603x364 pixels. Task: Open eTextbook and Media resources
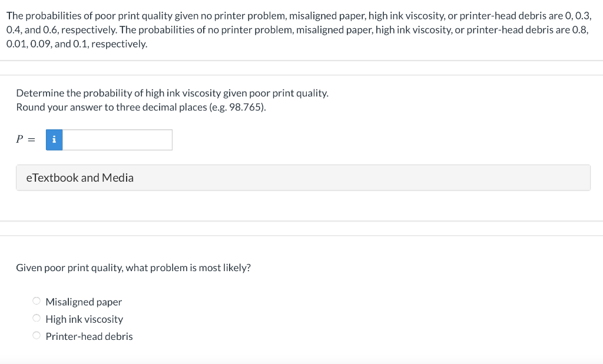[x=79, y=177]
